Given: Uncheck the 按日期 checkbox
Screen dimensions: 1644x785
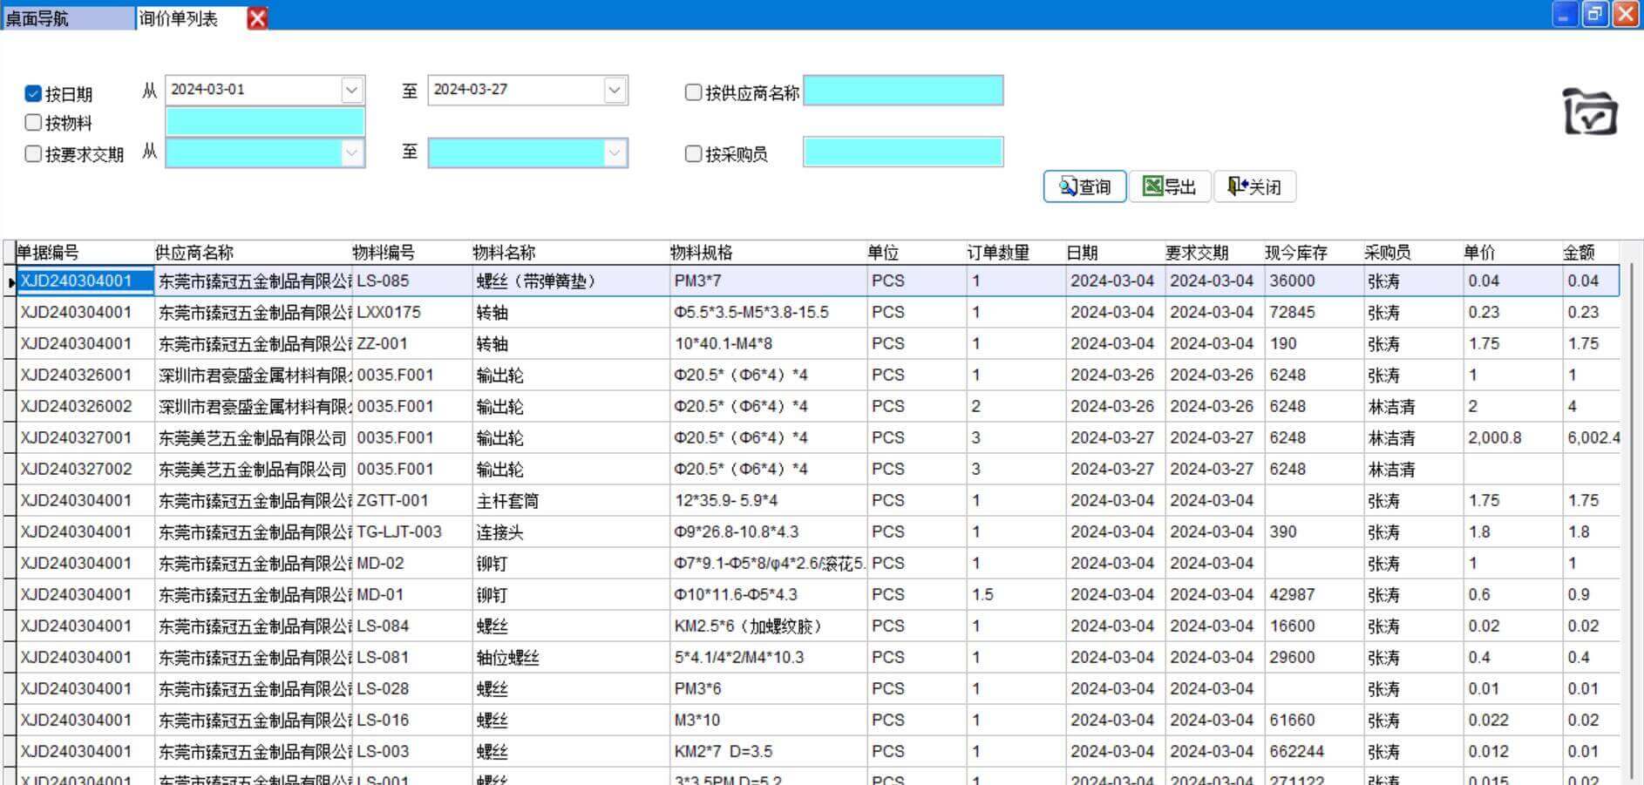Looking at the screenshot, I should 34,93.
